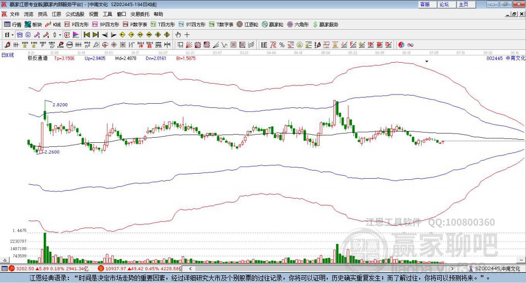Click the Bt=1.5875 value
Viewport: 526px width, 283px height.
point(186,59)
